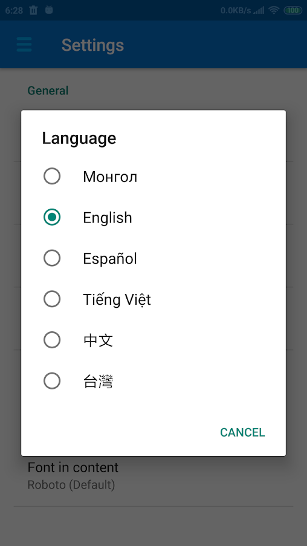Tap the Settings title in header
This screenshot has height=546, width=307.
[92, 45]
